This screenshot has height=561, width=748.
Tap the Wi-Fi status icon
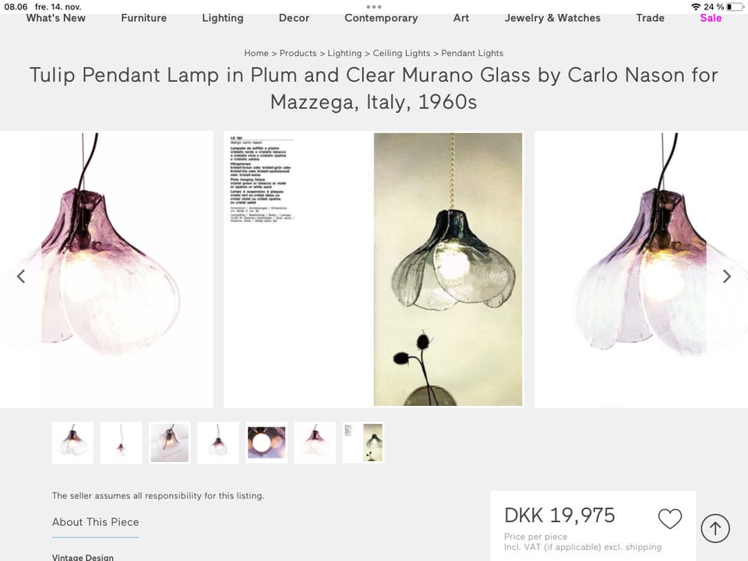tap(696, 7)
